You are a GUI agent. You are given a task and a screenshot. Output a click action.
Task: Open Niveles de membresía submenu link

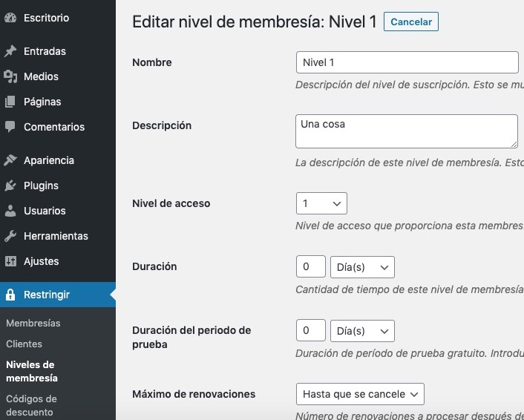point(32,371)
